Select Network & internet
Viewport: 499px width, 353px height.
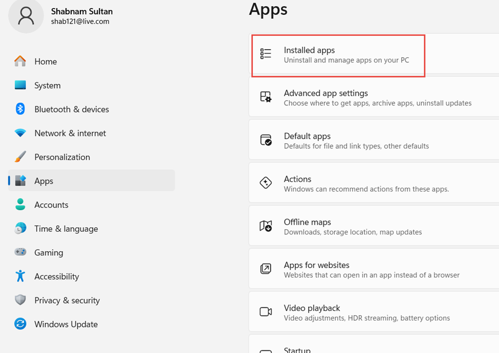click(x=91, y=133)
